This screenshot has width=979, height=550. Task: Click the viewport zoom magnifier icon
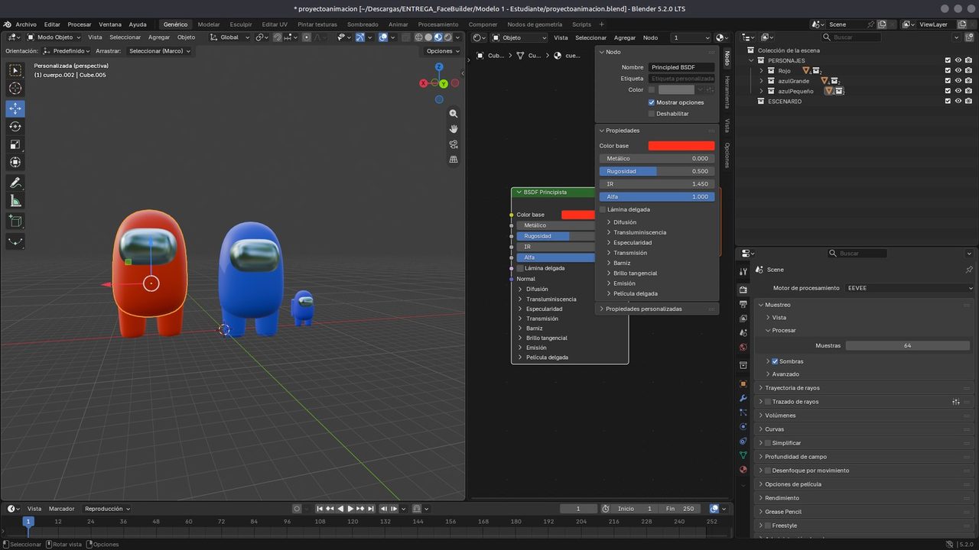pyautogui.click(x=454, y=113)
